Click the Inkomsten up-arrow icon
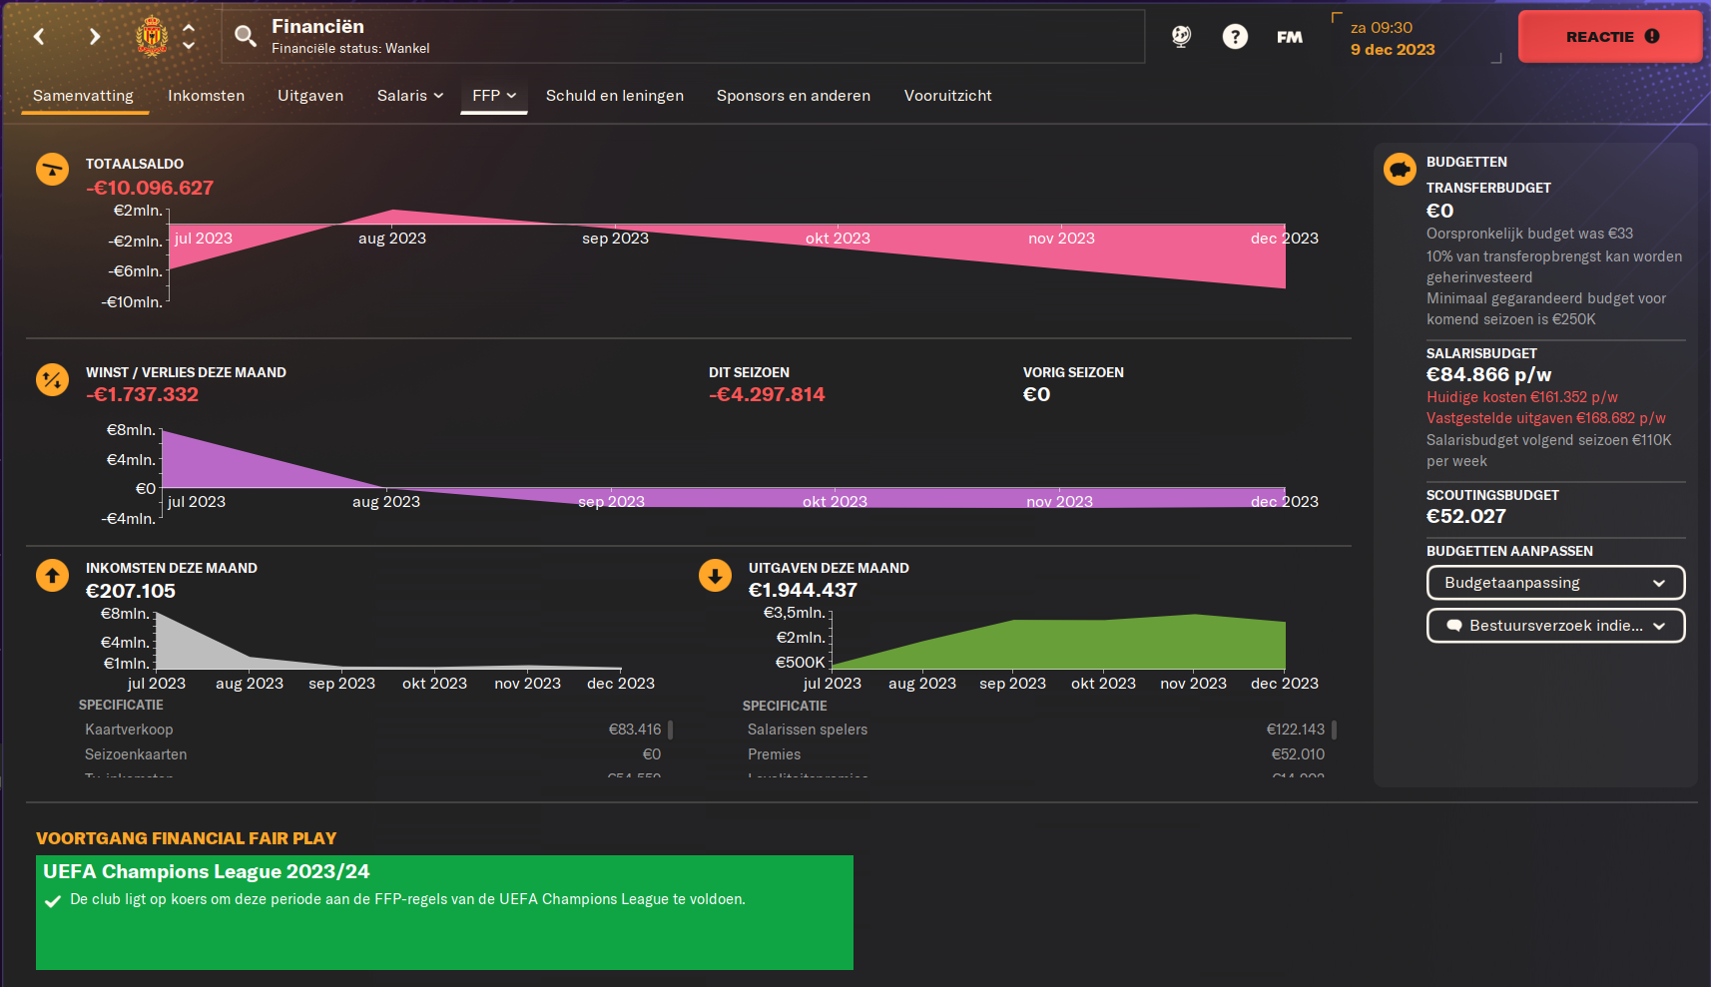 pos(52,575)
